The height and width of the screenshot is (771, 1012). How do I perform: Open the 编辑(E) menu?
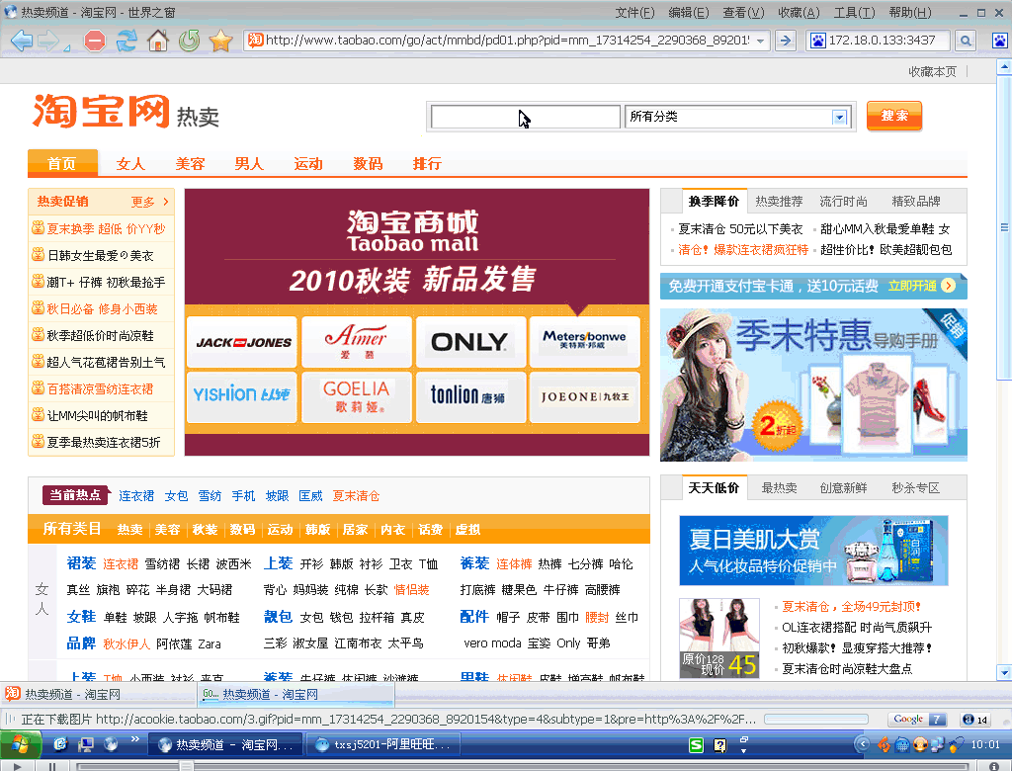(x=688, y=12)
